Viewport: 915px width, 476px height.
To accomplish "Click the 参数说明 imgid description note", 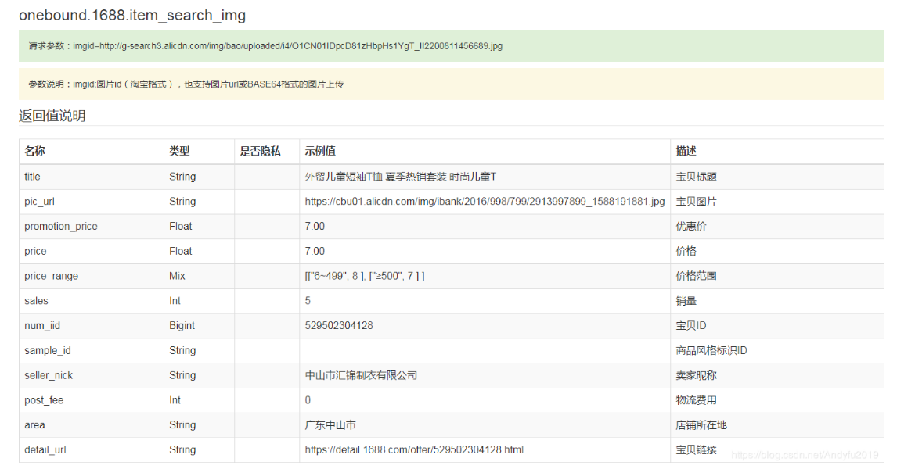I will coord(186,84).
